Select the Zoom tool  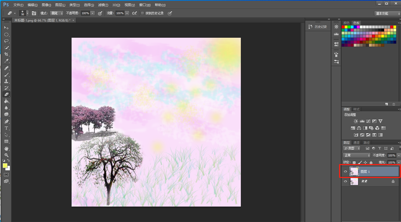pyautogui.click(x=6, y=155)
